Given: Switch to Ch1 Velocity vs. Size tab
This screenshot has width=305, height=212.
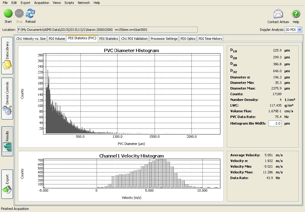Looking at the screenshot, I should (x=31, y=39).
